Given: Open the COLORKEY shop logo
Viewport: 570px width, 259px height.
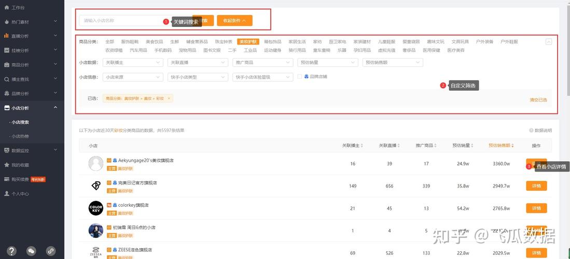Looking at the screenshot, I should point(96,208).
